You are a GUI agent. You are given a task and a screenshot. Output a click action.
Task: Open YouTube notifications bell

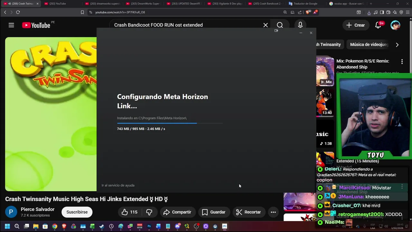(378, 25)
